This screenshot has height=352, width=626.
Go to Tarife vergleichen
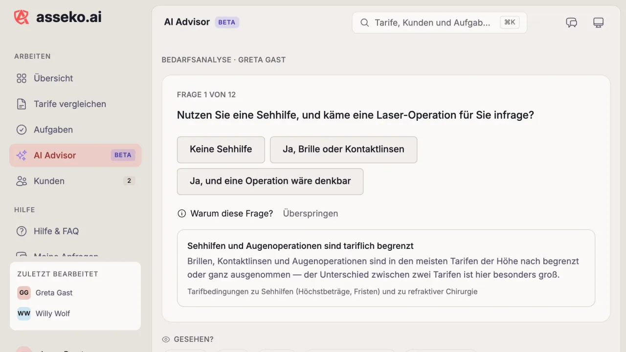pyautogui.click(x=75, y=104)
